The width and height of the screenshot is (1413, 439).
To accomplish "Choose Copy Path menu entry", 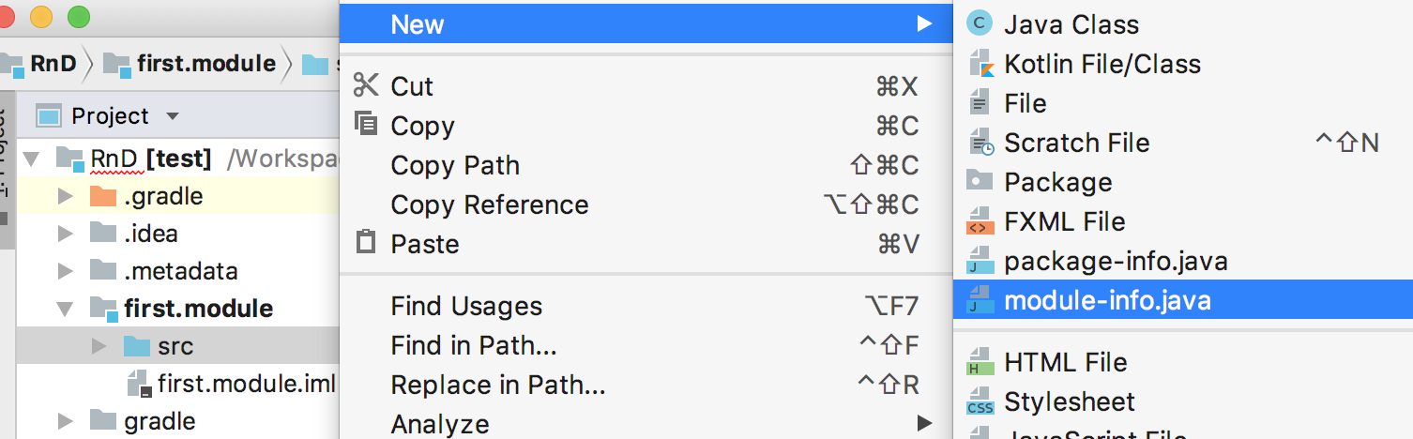I will 455,165.
